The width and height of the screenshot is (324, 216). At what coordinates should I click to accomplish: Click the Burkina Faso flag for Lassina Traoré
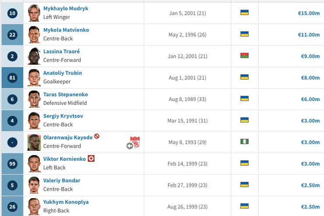[x=245, y=55]
